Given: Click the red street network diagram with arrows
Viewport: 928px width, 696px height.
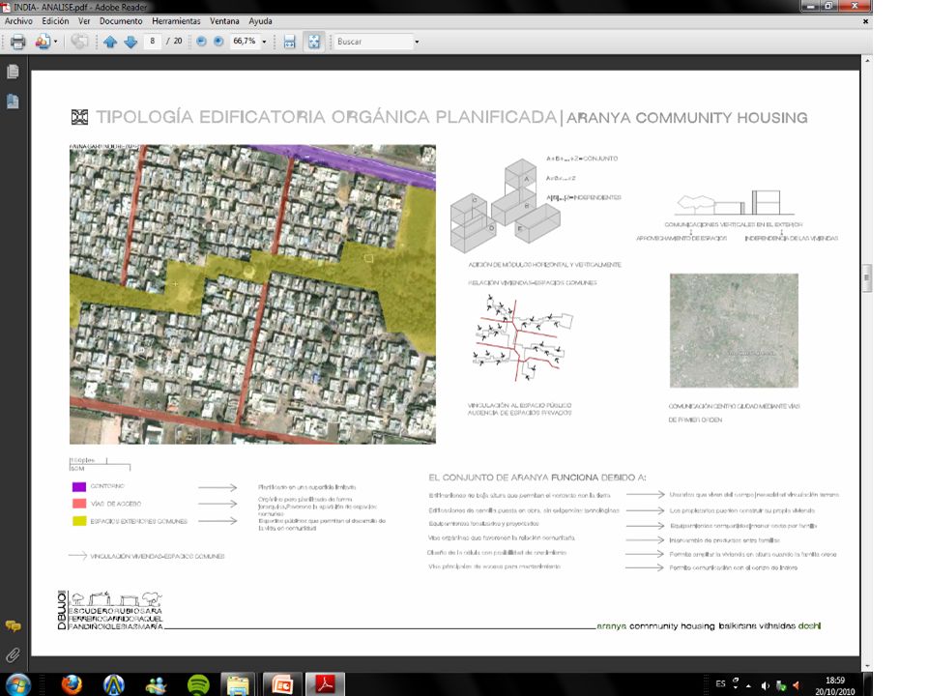Looking at the screenshot, I should click(523, 339).
